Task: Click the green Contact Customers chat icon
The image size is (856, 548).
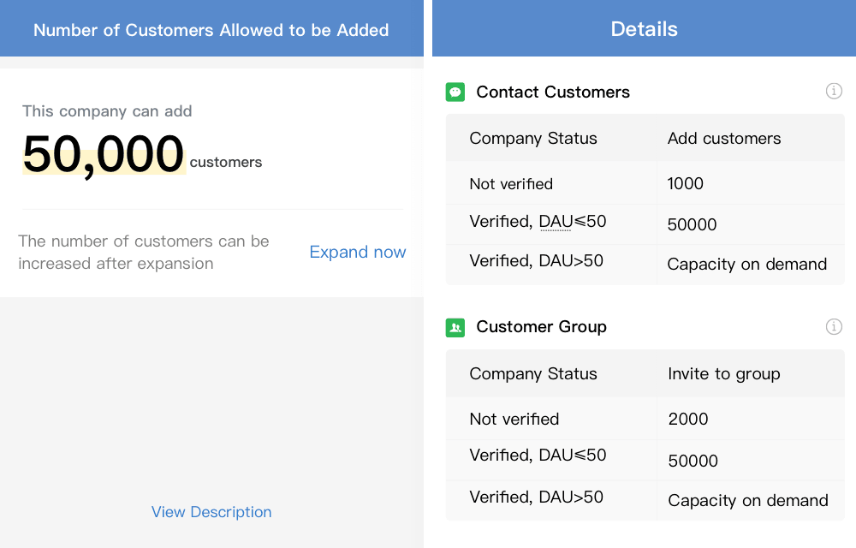Action: coord(455,92)
